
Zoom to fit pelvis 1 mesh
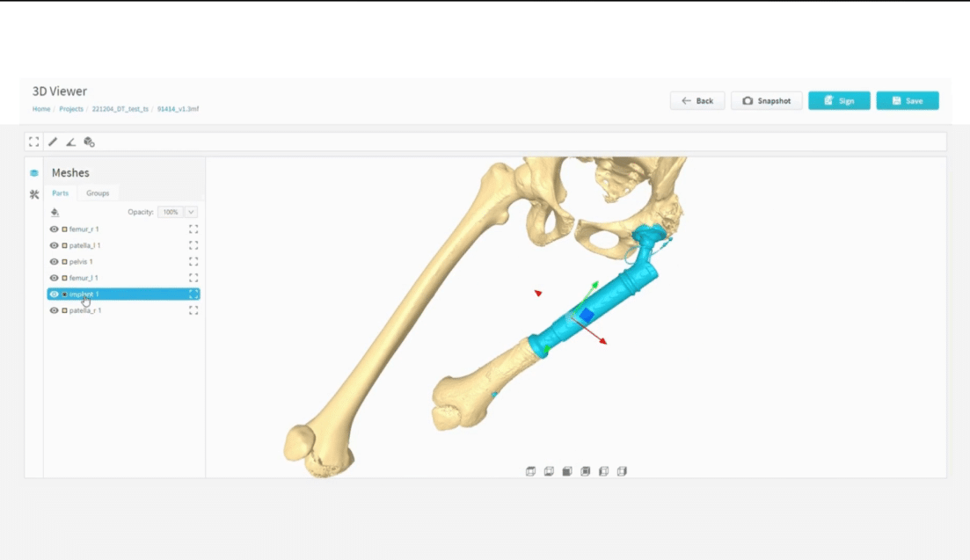point(193,262)
